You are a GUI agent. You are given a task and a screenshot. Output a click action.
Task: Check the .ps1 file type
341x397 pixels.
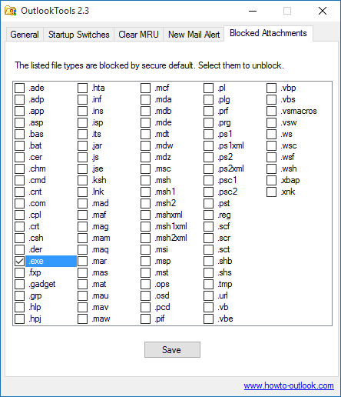coord(208,134)
